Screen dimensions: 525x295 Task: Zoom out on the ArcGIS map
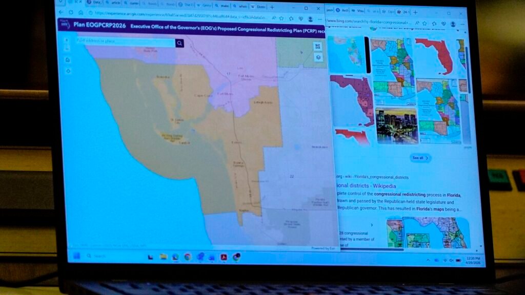coord(67,49)
